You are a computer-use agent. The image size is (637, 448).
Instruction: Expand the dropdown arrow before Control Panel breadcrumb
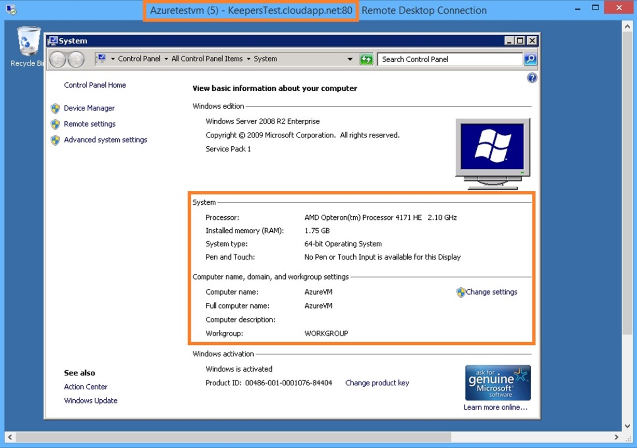tap(113, 59)
